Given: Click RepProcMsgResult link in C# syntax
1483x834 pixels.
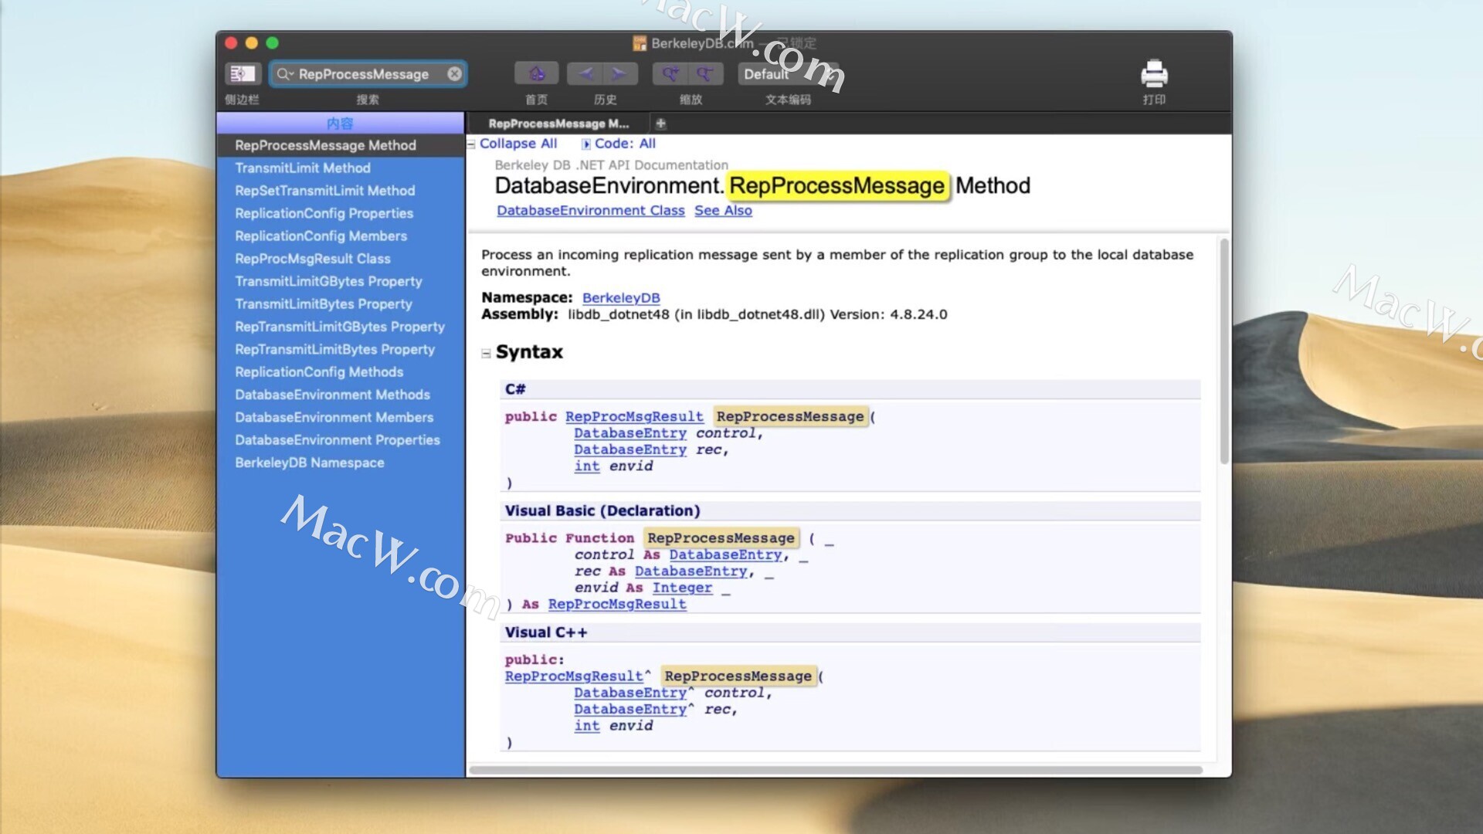Looking at the screenshot, I should click(x=634, y=416).
